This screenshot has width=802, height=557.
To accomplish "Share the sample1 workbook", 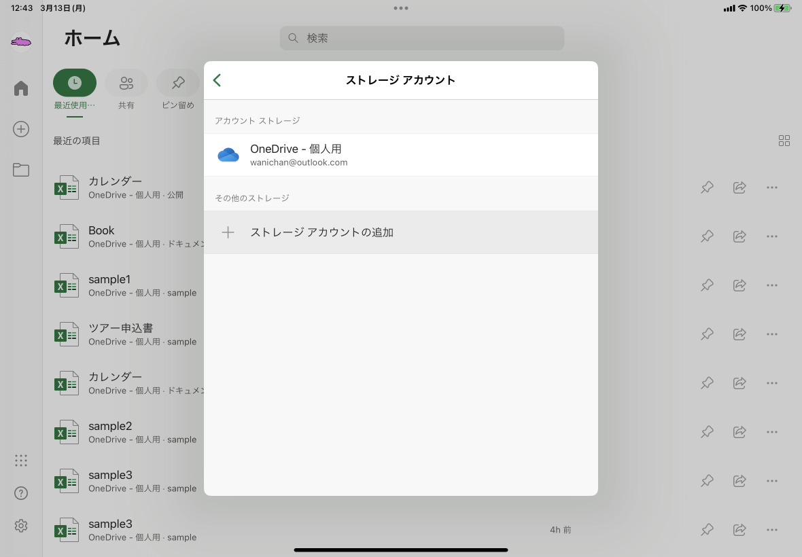I will tap(739, 285).
